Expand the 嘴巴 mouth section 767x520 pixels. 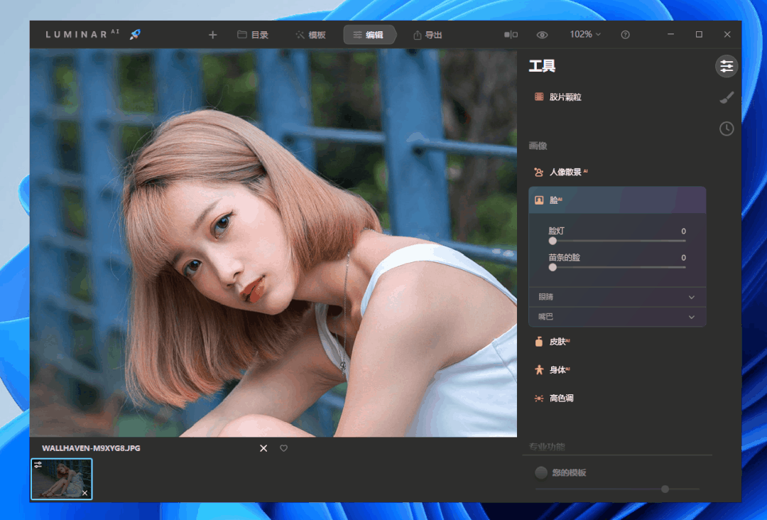coord(617,317)
